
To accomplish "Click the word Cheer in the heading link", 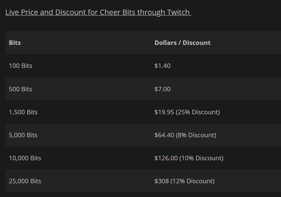I will [110, 12].
